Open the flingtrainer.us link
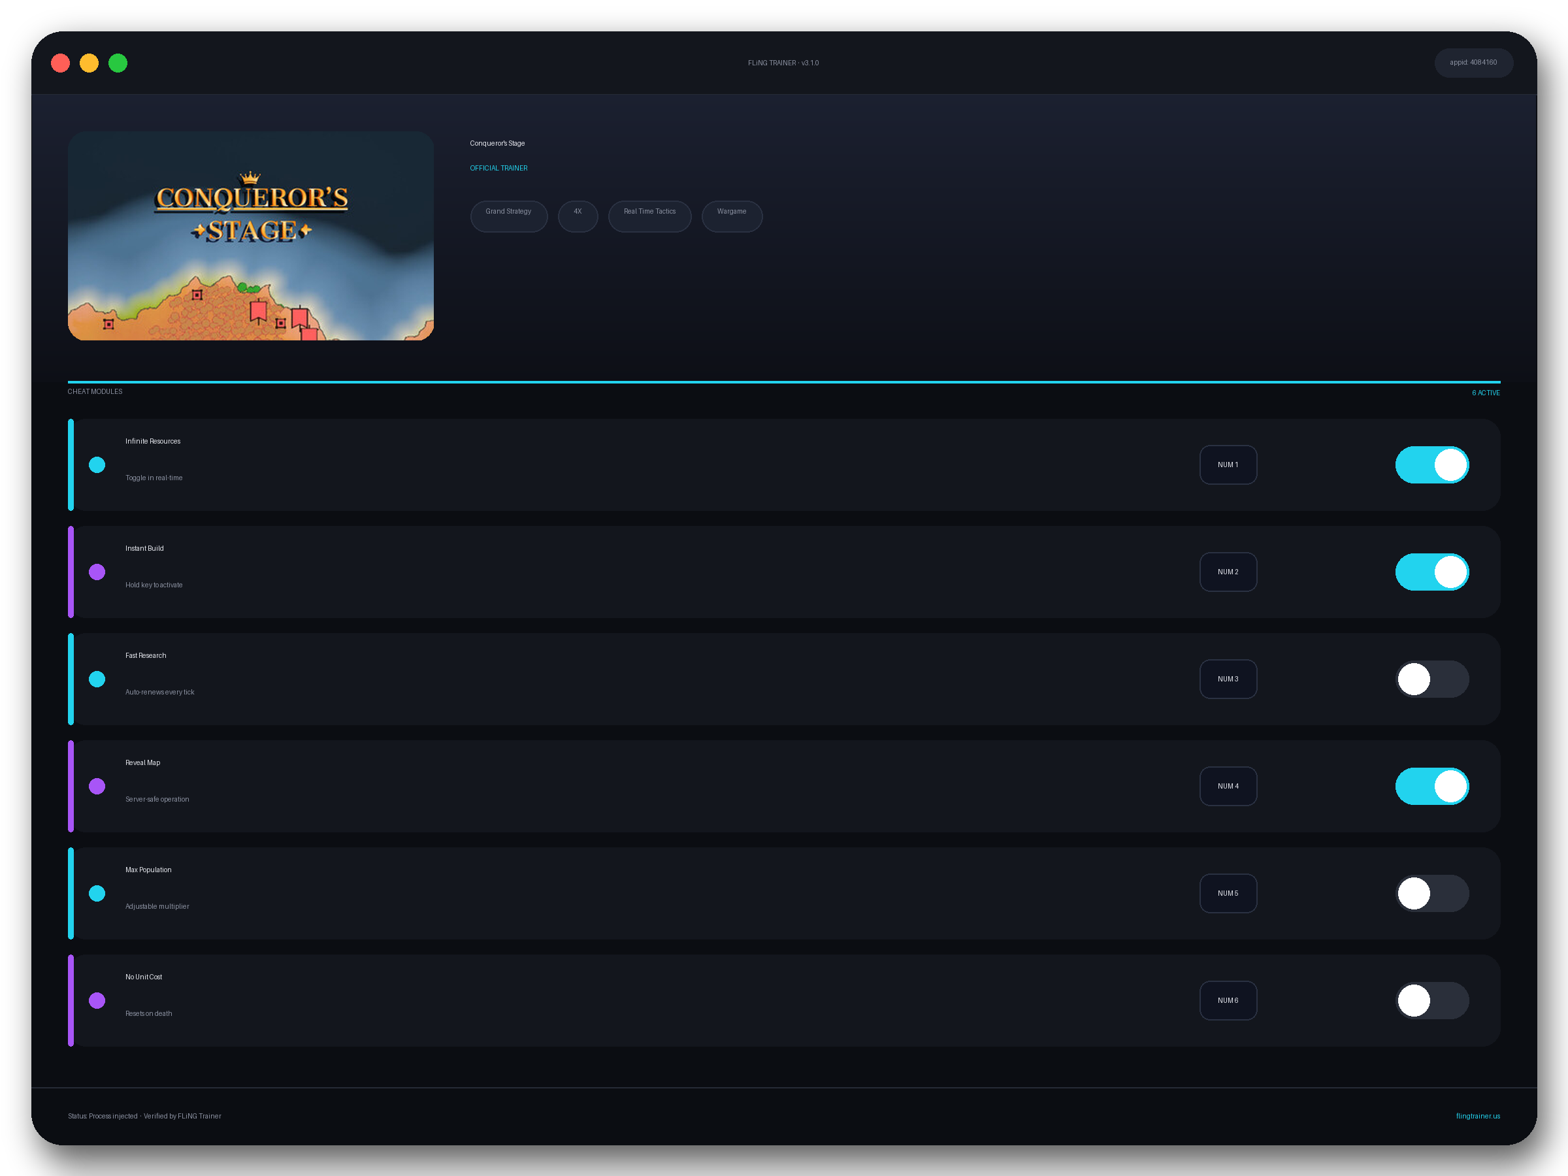This screenshot has width=1568, height=1176. coord(1477,1116)
